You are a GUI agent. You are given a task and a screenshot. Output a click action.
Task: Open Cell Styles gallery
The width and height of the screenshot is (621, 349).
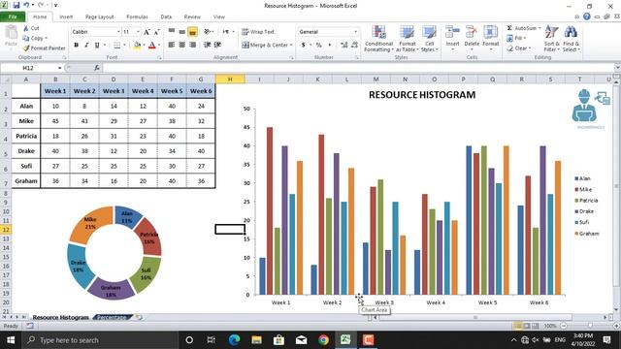429,39
